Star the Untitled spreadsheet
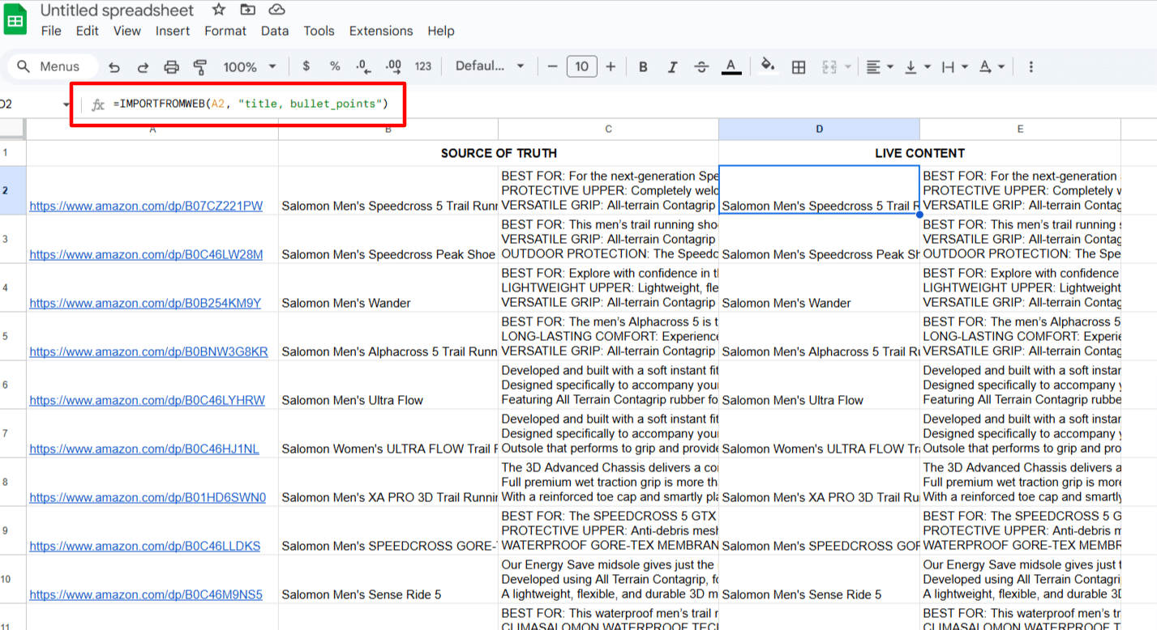1157x630 pixels. pyautogui.click(x=218, y=11)
